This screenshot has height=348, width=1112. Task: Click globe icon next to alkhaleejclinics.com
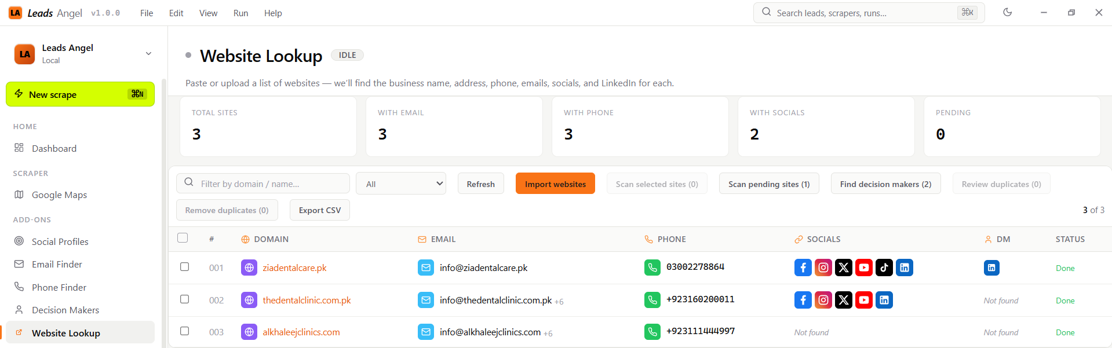click(249, 332)
